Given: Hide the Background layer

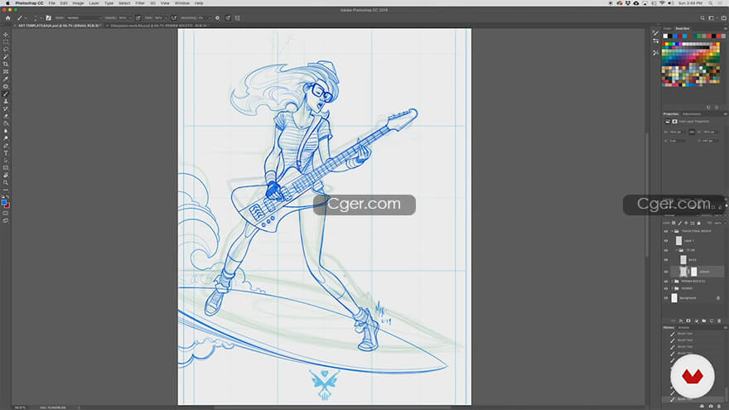Looking at the screenshot, I should click(666, 298).
